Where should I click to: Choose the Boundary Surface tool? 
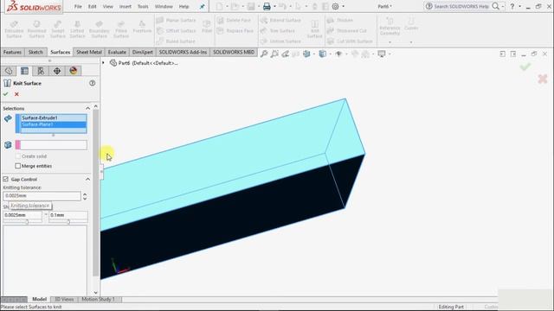[99, 29]
